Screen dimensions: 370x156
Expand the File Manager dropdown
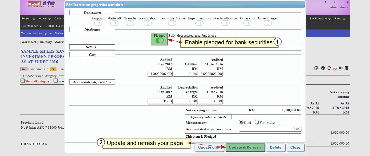[x=32, y=26]
